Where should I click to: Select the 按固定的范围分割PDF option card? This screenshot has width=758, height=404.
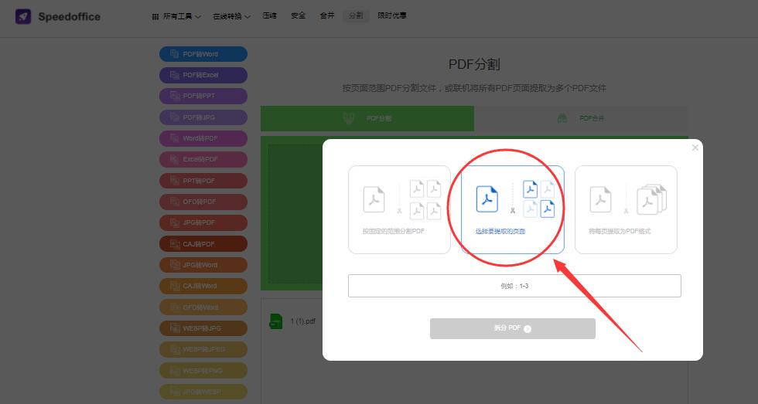coord(399,209)
